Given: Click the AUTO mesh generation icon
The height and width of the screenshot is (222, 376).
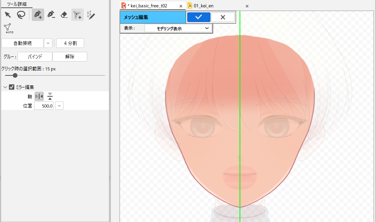Looking at the screenshot, I should pos(8,28).
